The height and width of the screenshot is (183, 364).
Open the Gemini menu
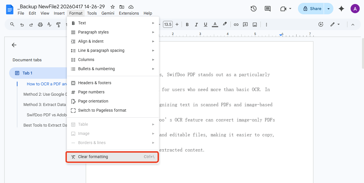108,13
